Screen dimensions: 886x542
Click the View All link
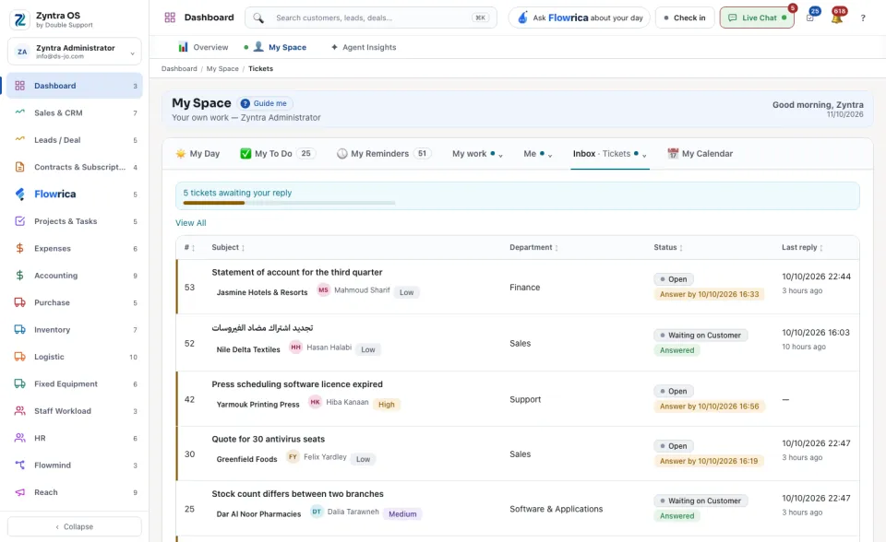click(191, 223)
